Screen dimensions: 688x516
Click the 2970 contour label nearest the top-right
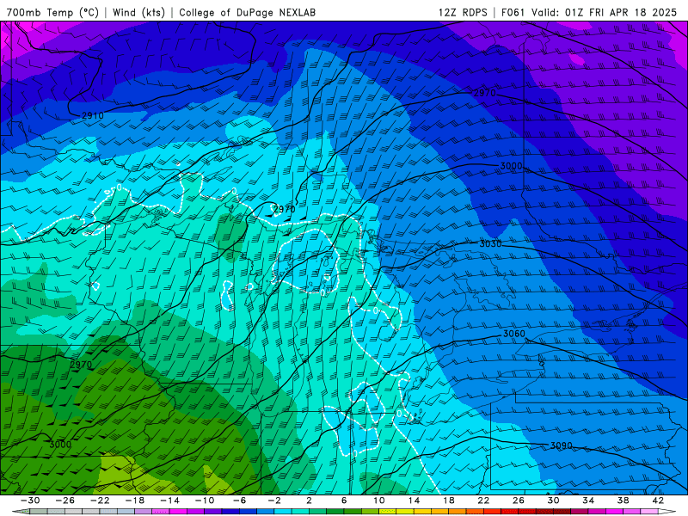484,93
